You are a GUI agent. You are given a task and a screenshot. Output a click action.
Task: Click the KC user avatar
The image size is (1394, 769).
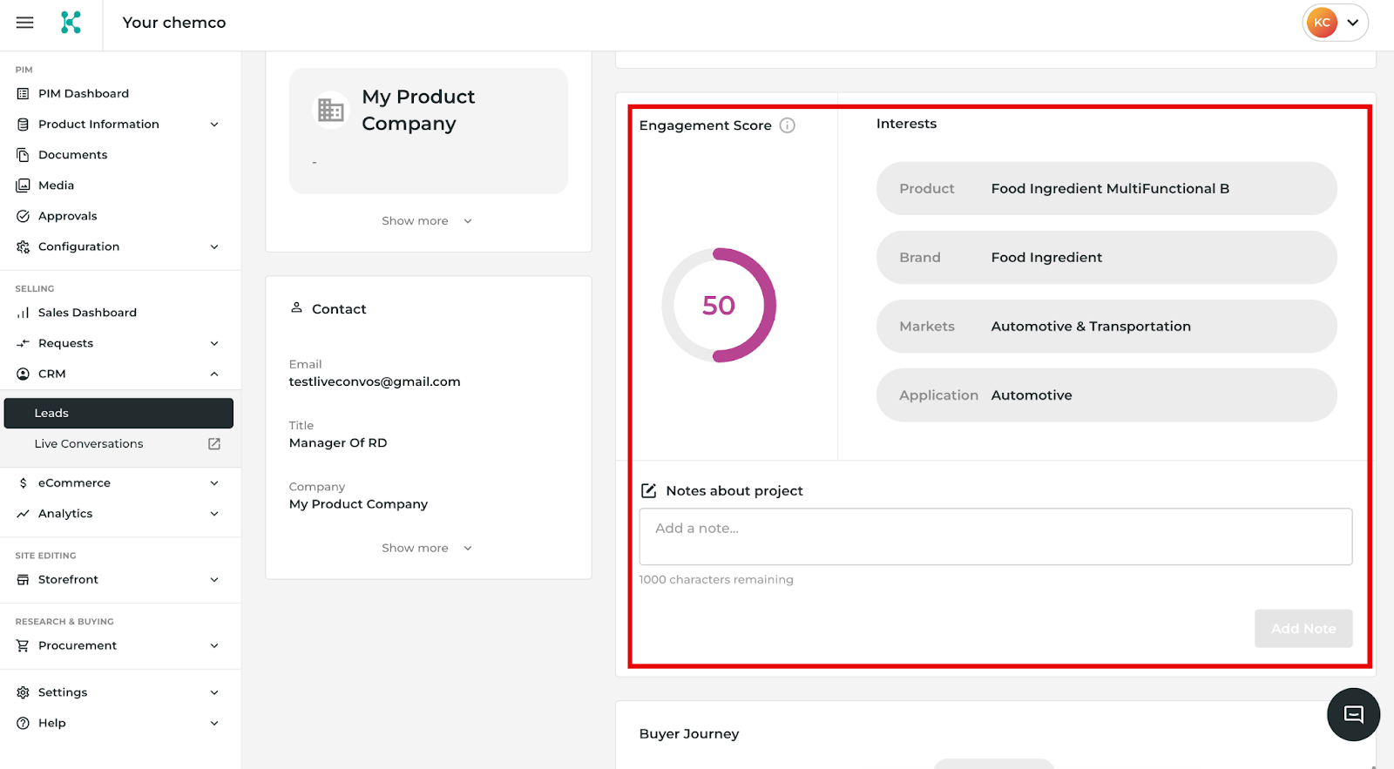(x=1322, y=23)
